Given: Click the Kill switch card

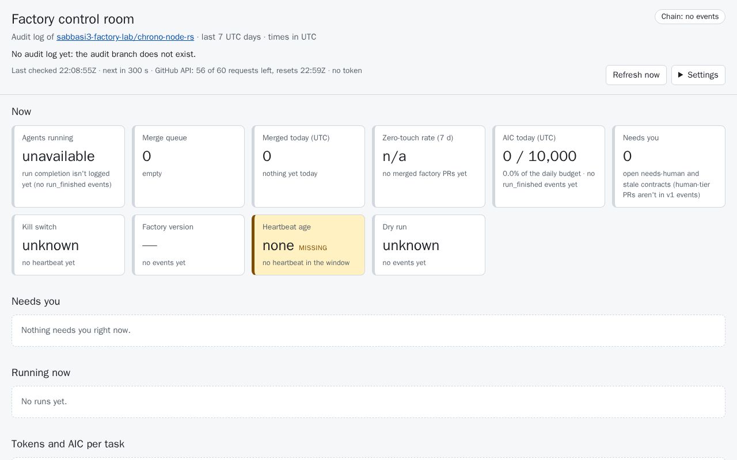Looking at the screenshot, I should pyautogui.click(x=68, y=245).
